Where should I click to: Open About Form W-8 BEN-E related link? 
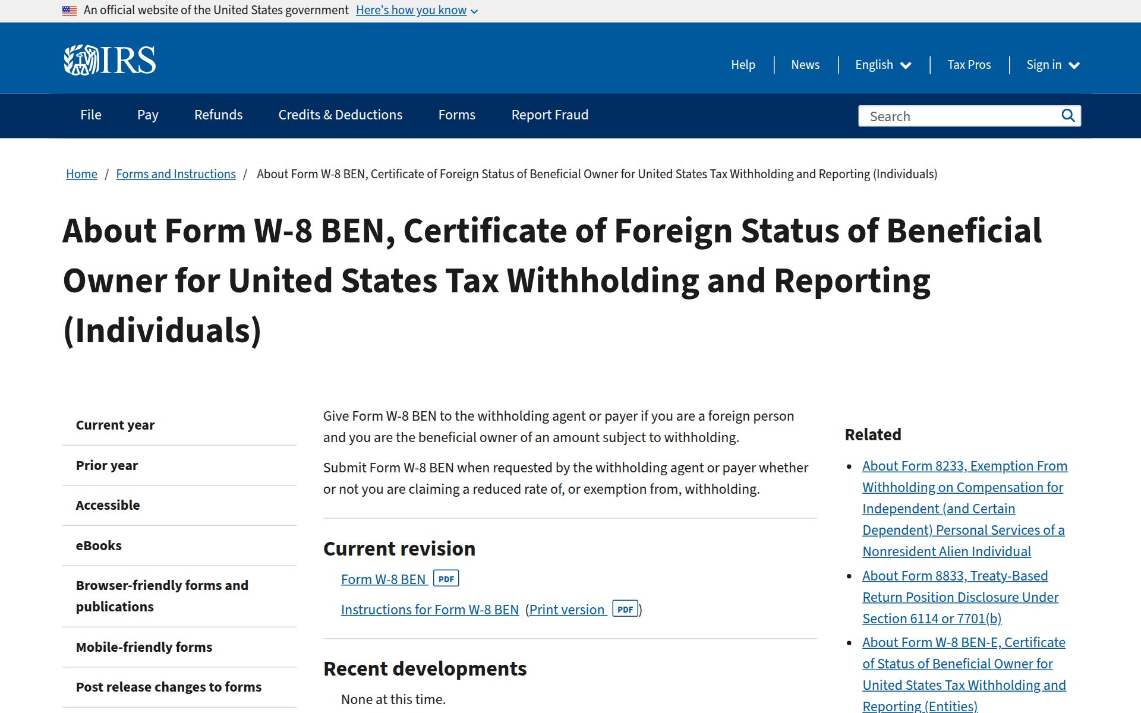point(964,674)
